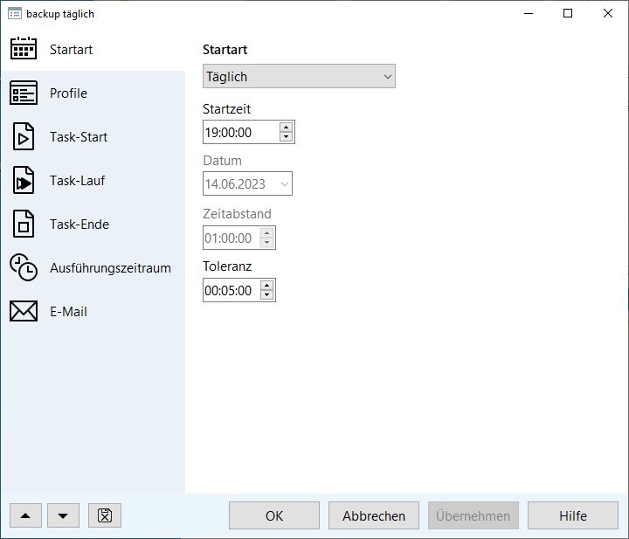
Task: Decrease Startzeit with the down spinner
Action: tap(286, 137)
